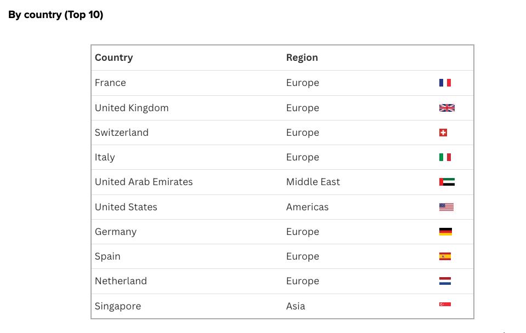
Task: Click the France flag icon
Action: [x=445, y=83]
